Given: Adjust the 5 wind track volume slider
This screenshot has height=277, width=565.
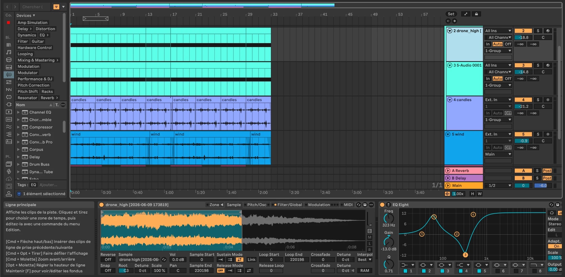Looking at the screenshot, I should [x=523, y=141].
